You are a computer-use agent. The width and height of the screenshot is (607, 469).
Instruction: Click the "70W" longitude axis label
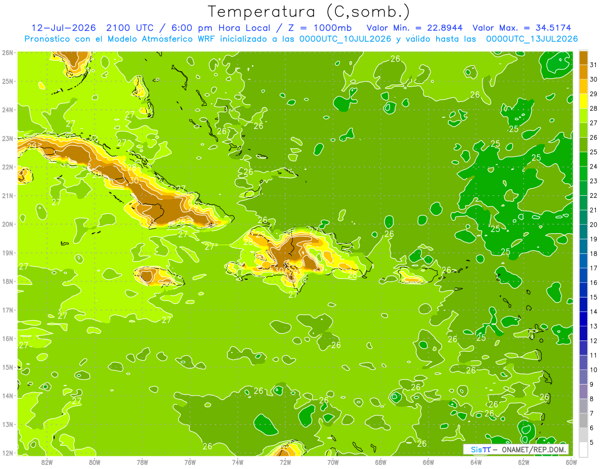(333, 462)
